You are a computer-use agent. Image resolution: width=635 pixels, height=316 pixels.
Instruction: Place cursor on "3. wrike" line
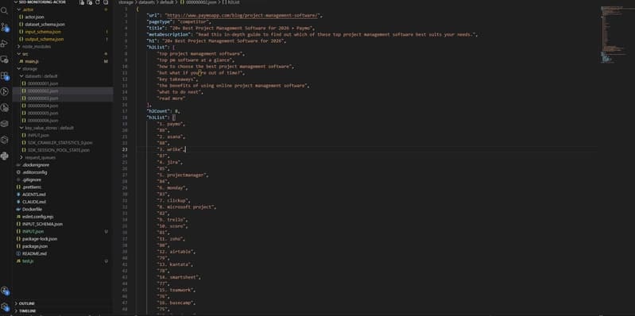tap(172, 149)
